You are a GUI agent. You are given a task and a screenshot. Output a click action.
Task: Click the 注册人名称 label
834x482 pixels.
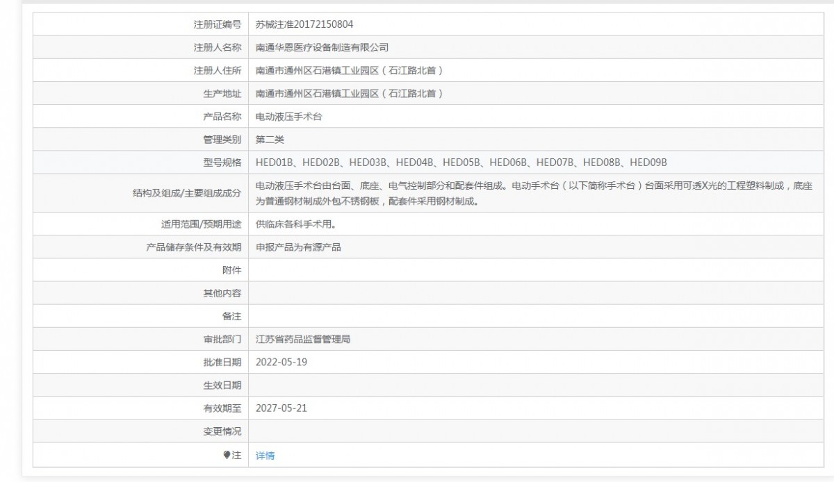point(217,47)
